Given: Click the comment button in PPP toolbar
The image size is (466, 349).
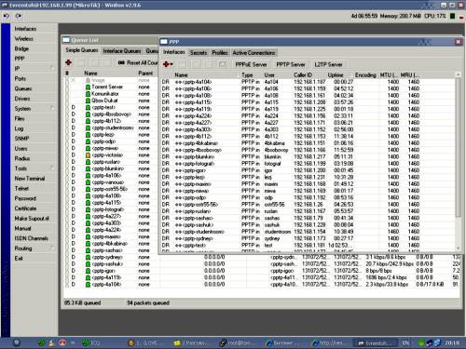Looking at the screenshot, I should point(222,64).
